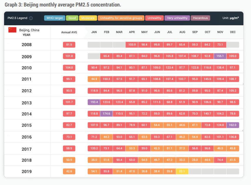Click the Hazardous legend badge
251x185 pixels.
(200, 18)
